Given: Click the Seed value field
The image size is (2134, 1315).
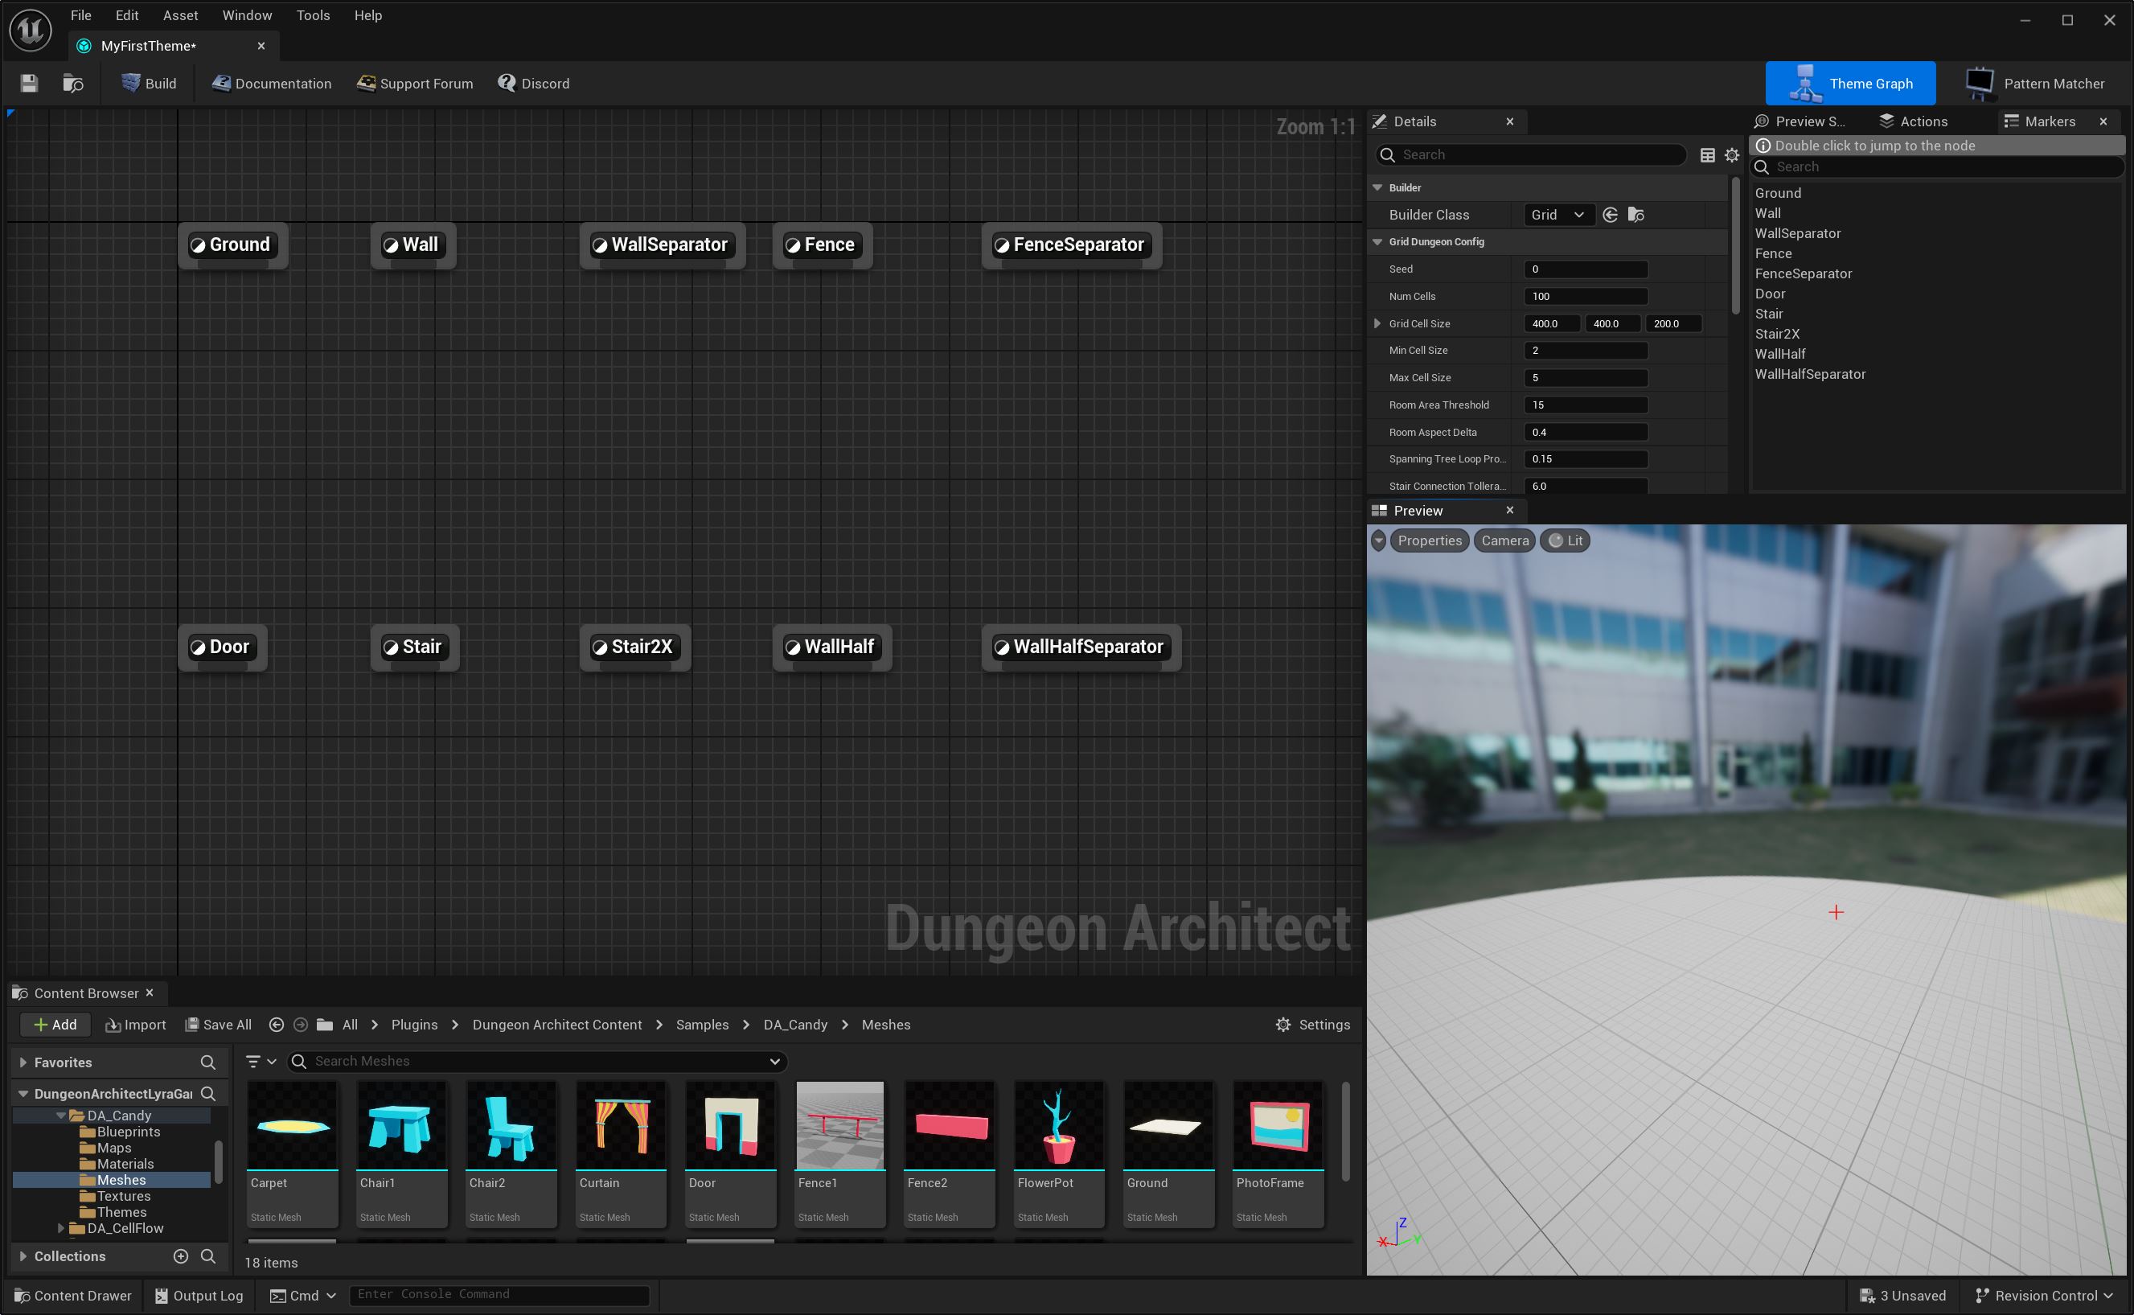Looking at the screenshot, I should click(1586, 269).
